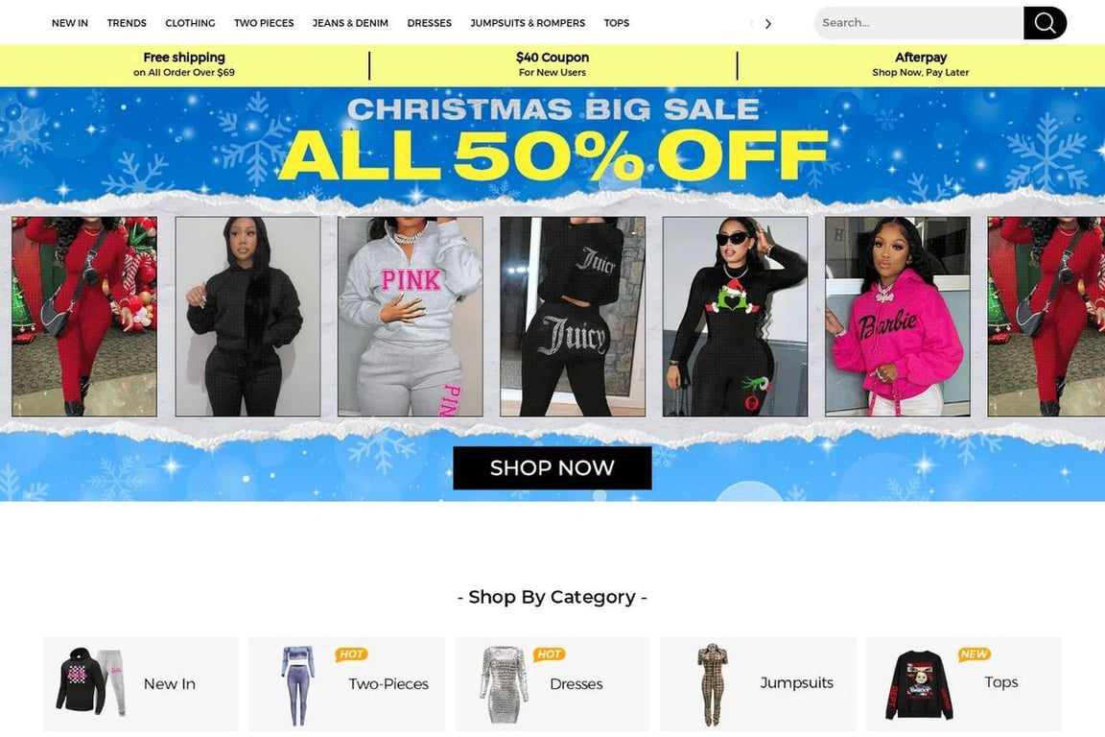Select the pink Barbie hoodie photo
The width and height of the screenshot is (1105, 737).
coord(898,316)
